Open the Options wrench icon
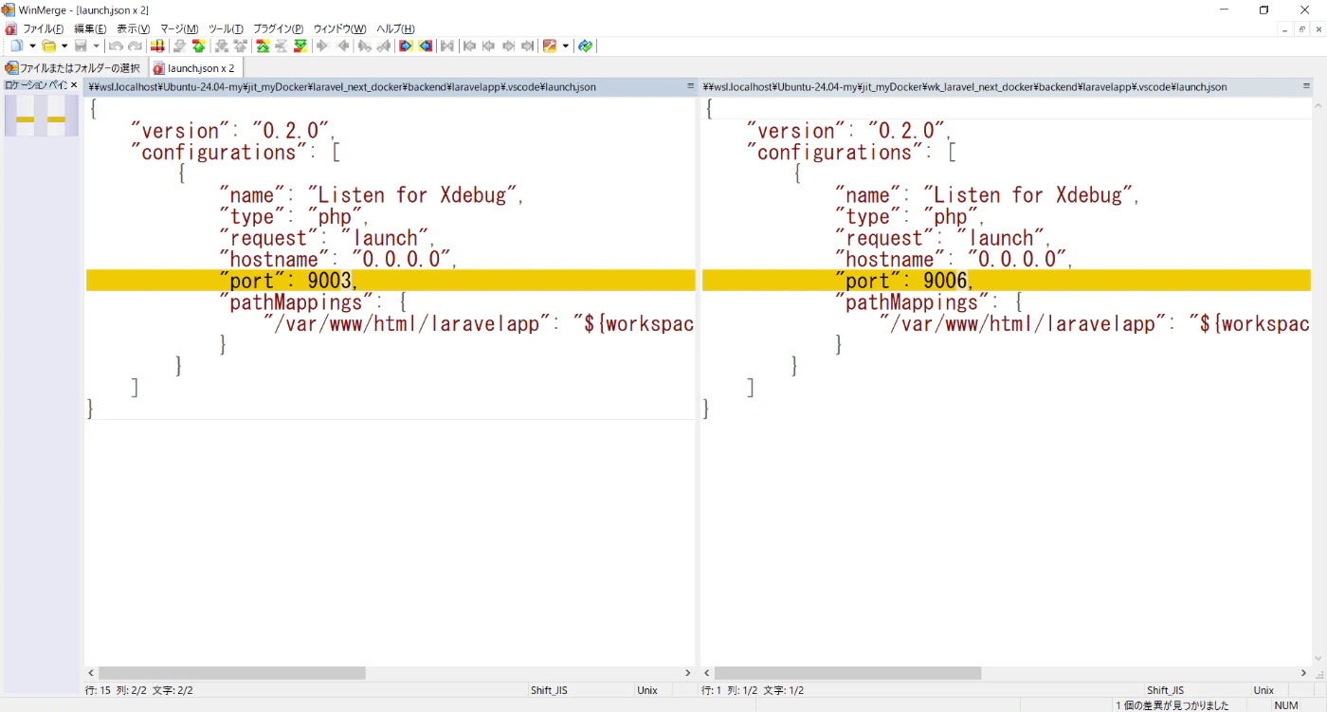Image resolution: width=1327 pixels, height=712 pixels. point(550,46)
